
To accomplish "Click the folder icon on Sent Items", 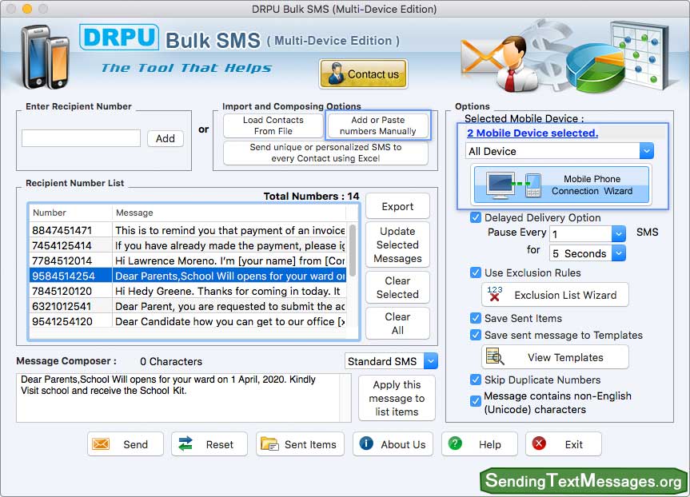I will click(269, 443).
